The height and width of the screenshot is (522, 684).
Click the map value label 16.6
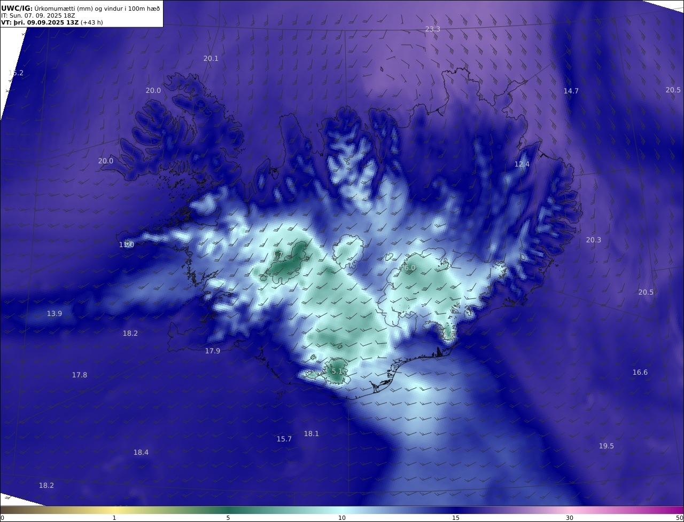coord(640,373)
